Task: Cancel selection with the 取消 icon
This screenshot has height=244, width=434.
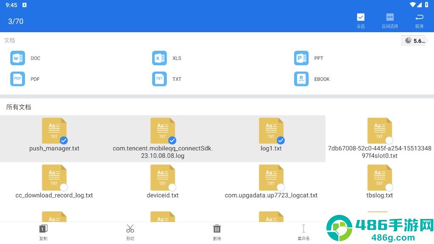Action: point(419,17)
